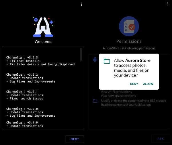Screen dimensions: 172x145
Task: Tap the folder icon in permission dialog
Action: tap(107, 61)
